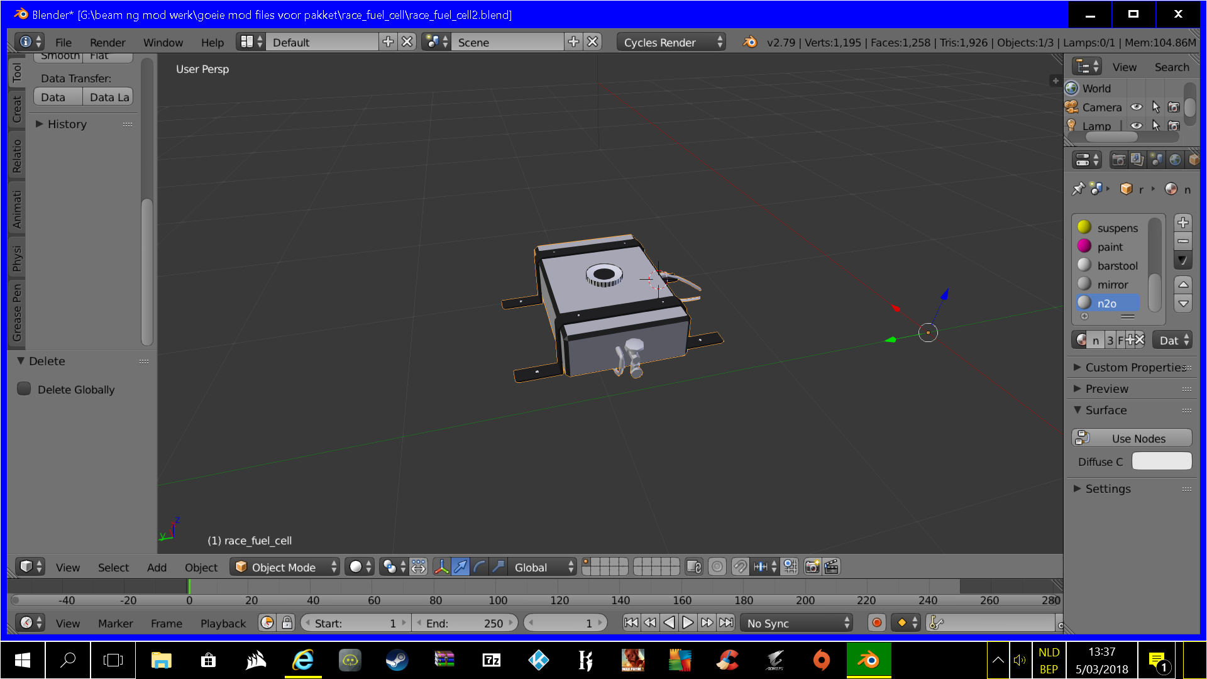The height and width of the screenshot is (679, 1207).
Task: Click the Use Nodes button
Action: click(x=1132, y=438)
